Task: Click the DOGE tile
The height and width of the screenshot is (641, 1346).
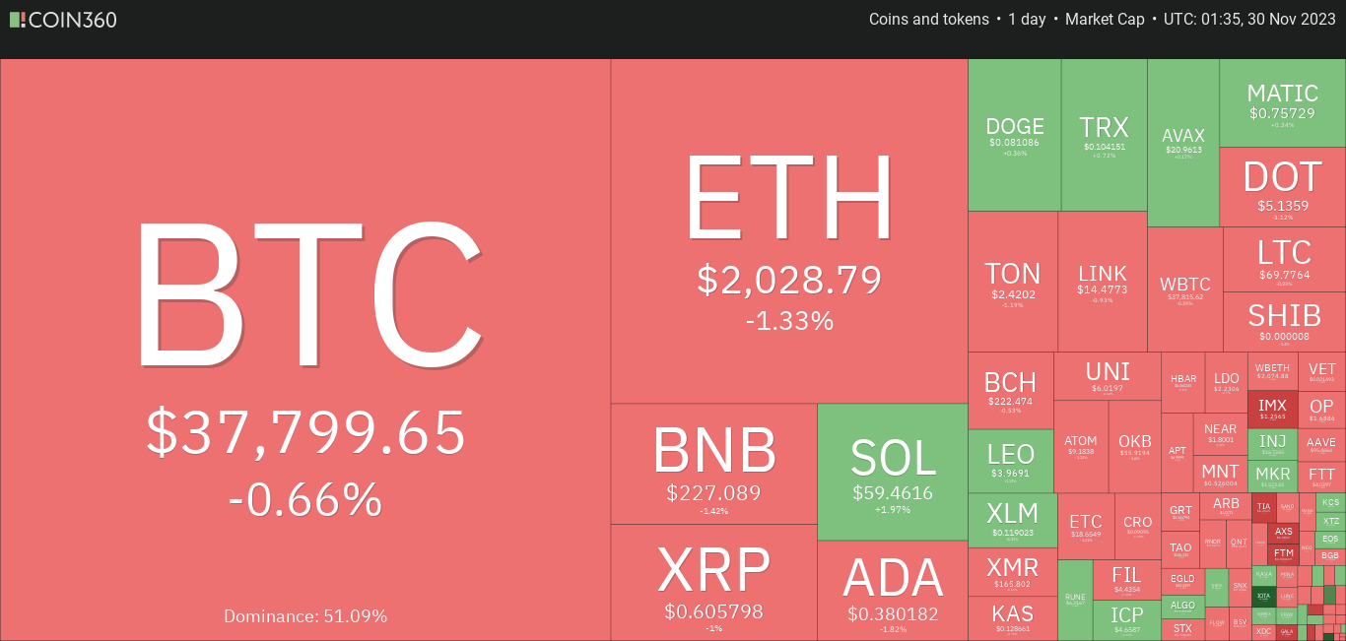Action: click(1014, 135)
